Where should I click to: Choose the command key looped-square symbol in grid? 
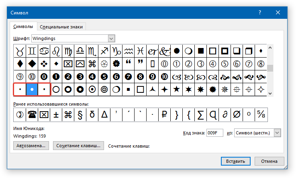[92, 64]
